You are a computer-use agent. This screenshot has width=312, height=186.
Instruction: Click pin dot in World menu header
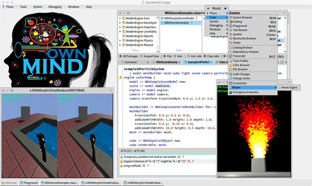pos(225,8)
